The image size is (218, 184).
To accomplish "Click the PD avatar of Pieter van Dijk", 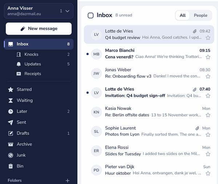I will [96, 170].
